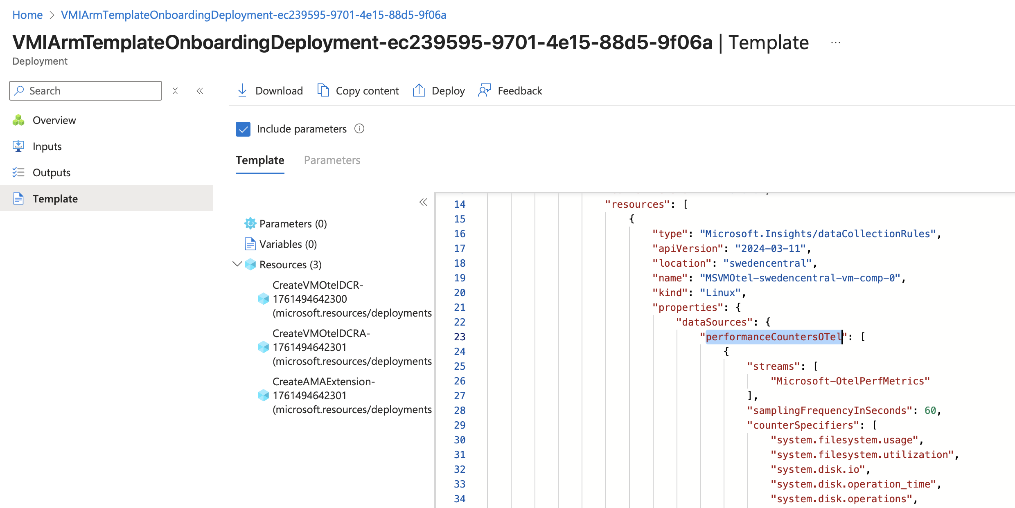Clear the search box with the X
The height and width of the screenshot is (508, 1015).
tap(175, 90)
